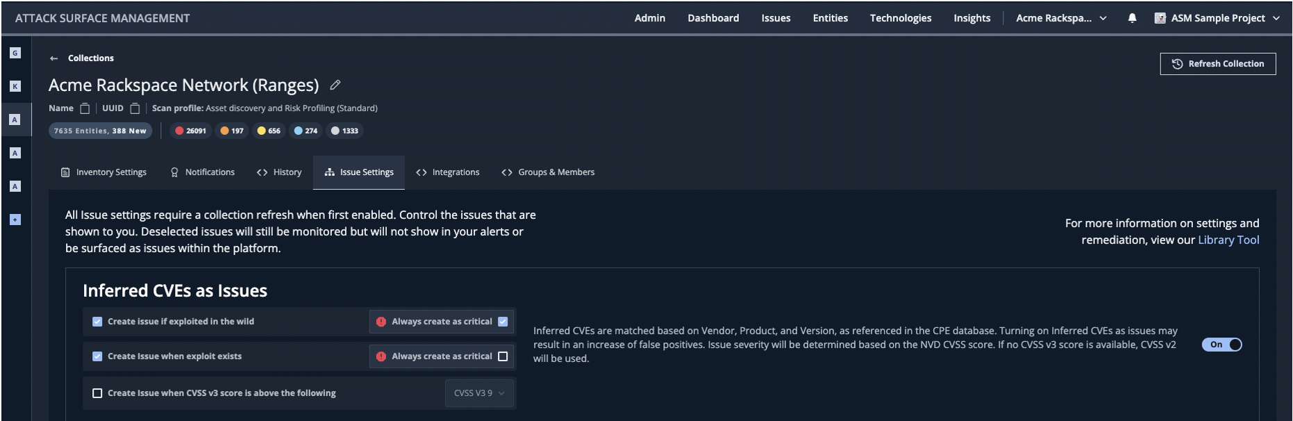
Task: Open the Dashboard menu item
Action: tap(713, 18)
